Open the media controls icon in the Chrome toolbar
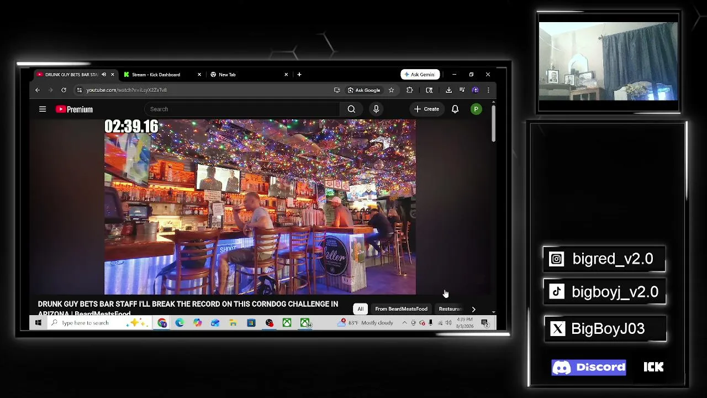707x398 pixels. [x=462, y=90]
